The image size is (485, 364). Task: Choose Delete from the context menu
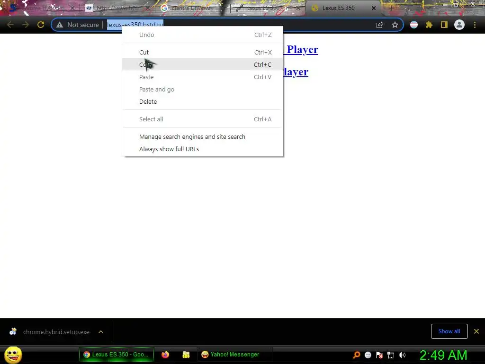click(x=203, y=101)
